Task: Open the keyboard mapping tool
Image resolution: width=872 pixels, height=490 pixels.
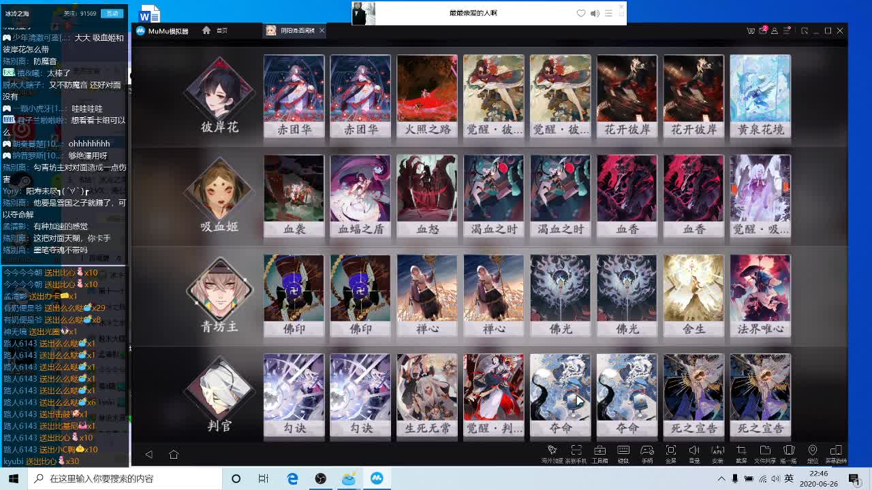Action: tap(623, 453)
